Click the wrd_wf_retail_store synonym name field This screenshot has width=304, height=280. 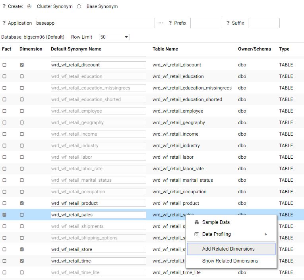point(98,250)
